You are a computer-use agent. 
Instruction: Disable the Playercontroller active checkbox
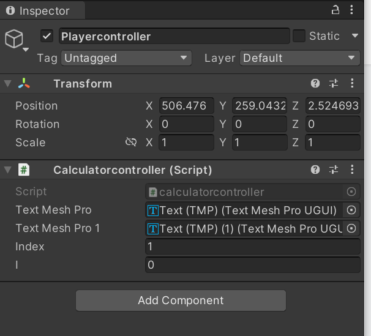coord(47,36)
